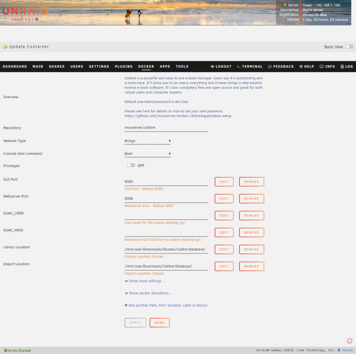Click the Library Location path field
The width and height of the screenshot is (356, 354).
(166, 250)
